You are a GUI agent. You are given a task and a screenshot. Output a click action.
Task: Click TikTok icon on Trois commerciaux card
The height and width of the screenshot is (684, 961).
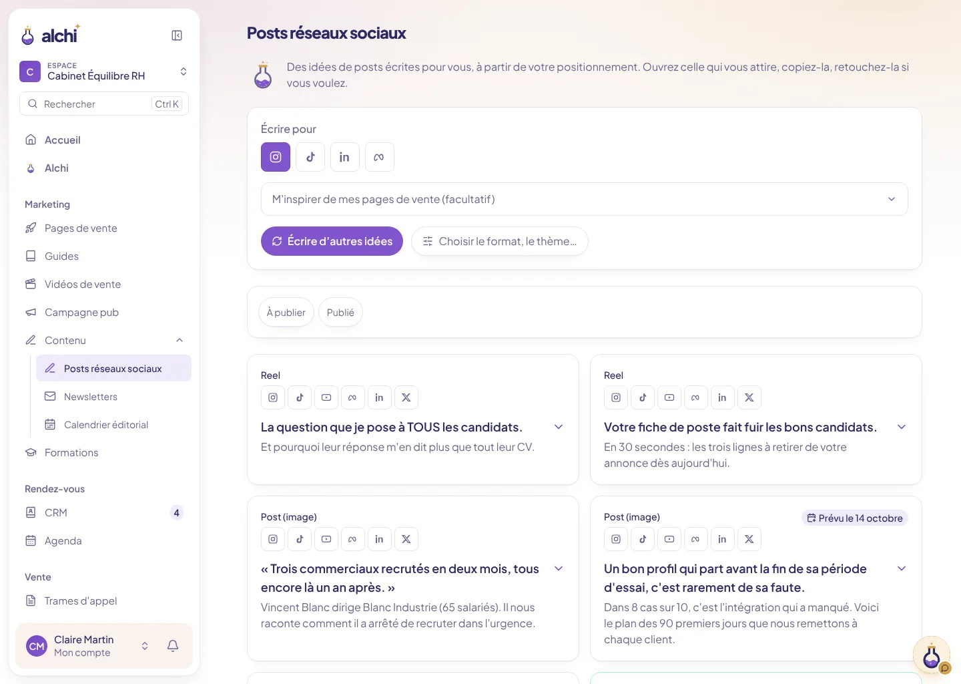click(x=300, y=539)
